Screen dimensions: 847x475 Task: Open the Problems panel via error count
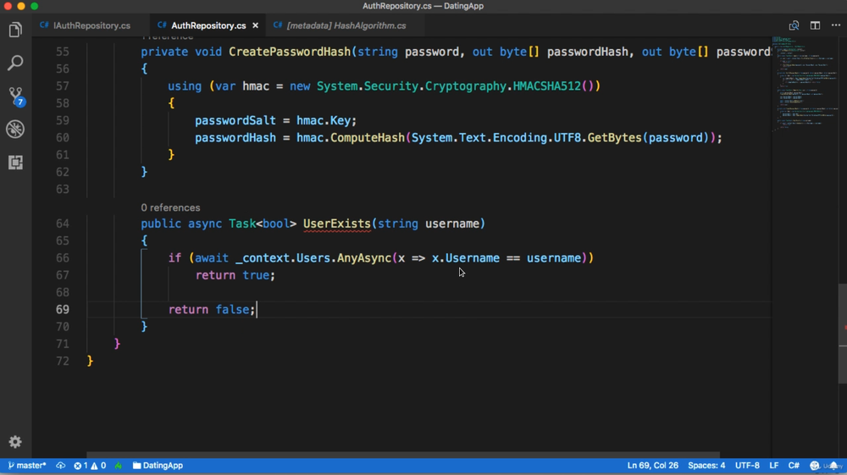[81, 466]
